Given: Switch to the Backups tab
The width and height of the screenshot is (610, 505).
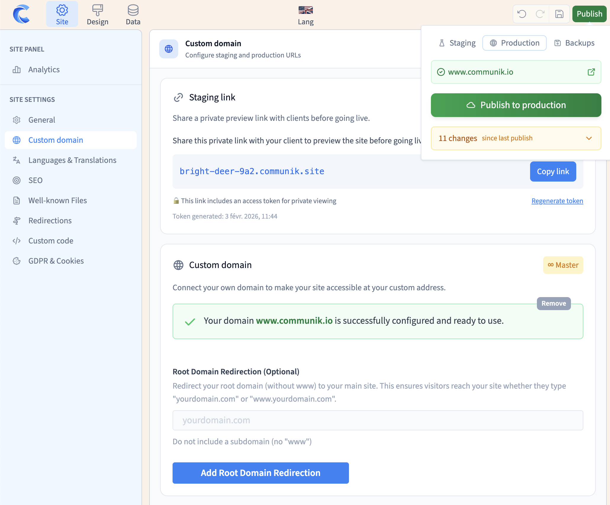Looking at the screenshot, I should (x=574, y=43).
